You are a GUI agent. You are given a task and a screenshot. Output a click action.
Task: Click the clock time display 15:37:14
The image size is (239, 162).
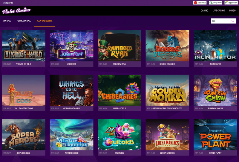pos(8,3)
